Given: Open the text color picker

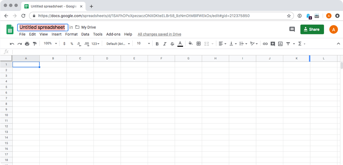Looking at the screenshot, I should pyautogui.click(x=180, y=44).
